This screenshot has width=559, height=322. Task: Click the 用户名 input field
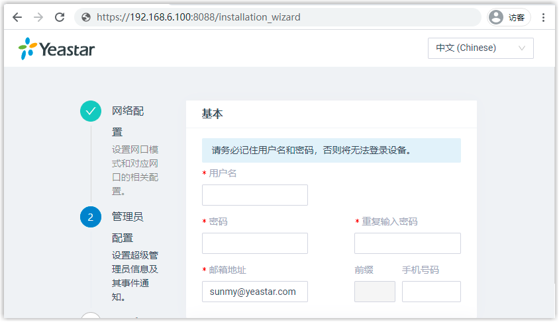tap(254, 195)
